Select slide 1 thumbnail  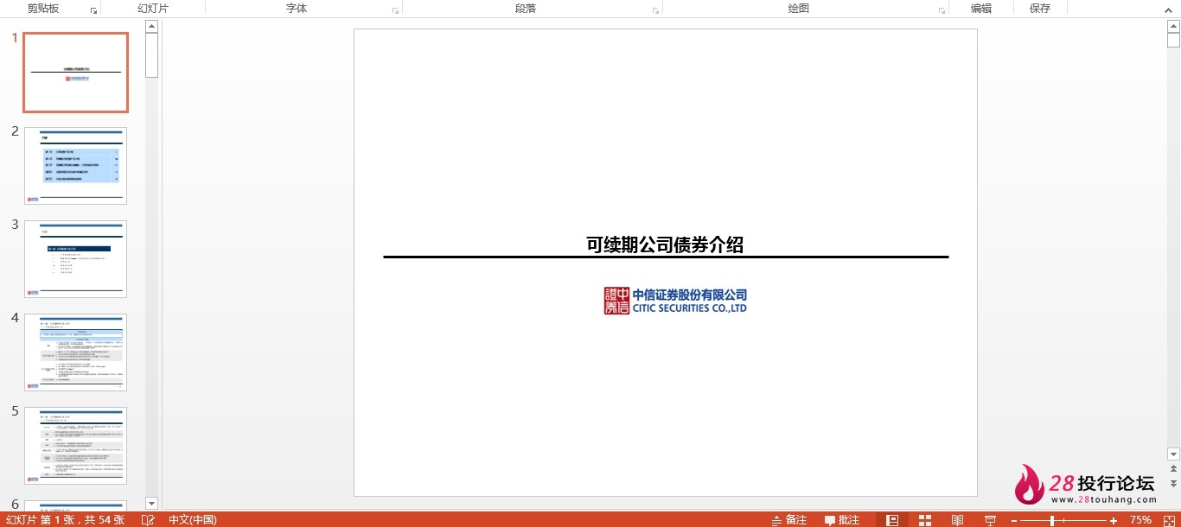click(x=76, y=73)
